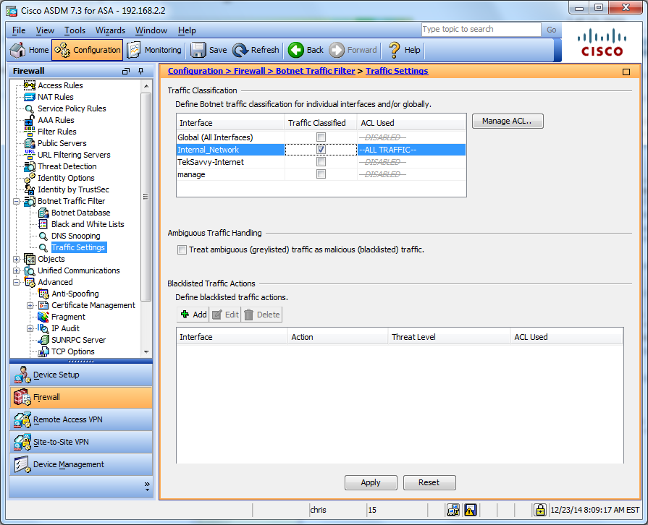Open the View menu
Screen dimensions: 648x525
(x=45, y=30)
